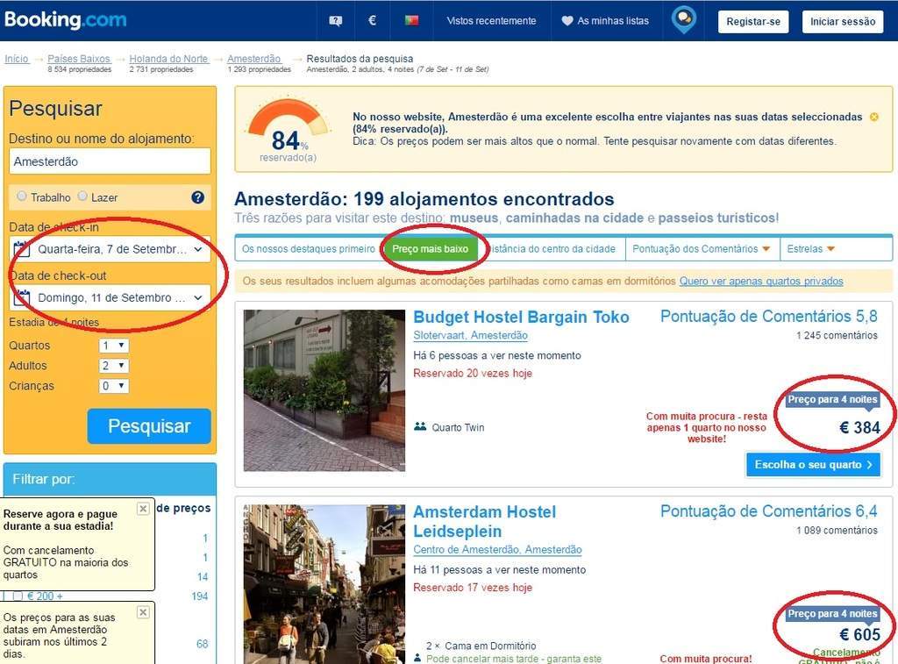Open the Adultos number dropdown
The height and width of the screenshot is (664, 898).
(114, 366)
